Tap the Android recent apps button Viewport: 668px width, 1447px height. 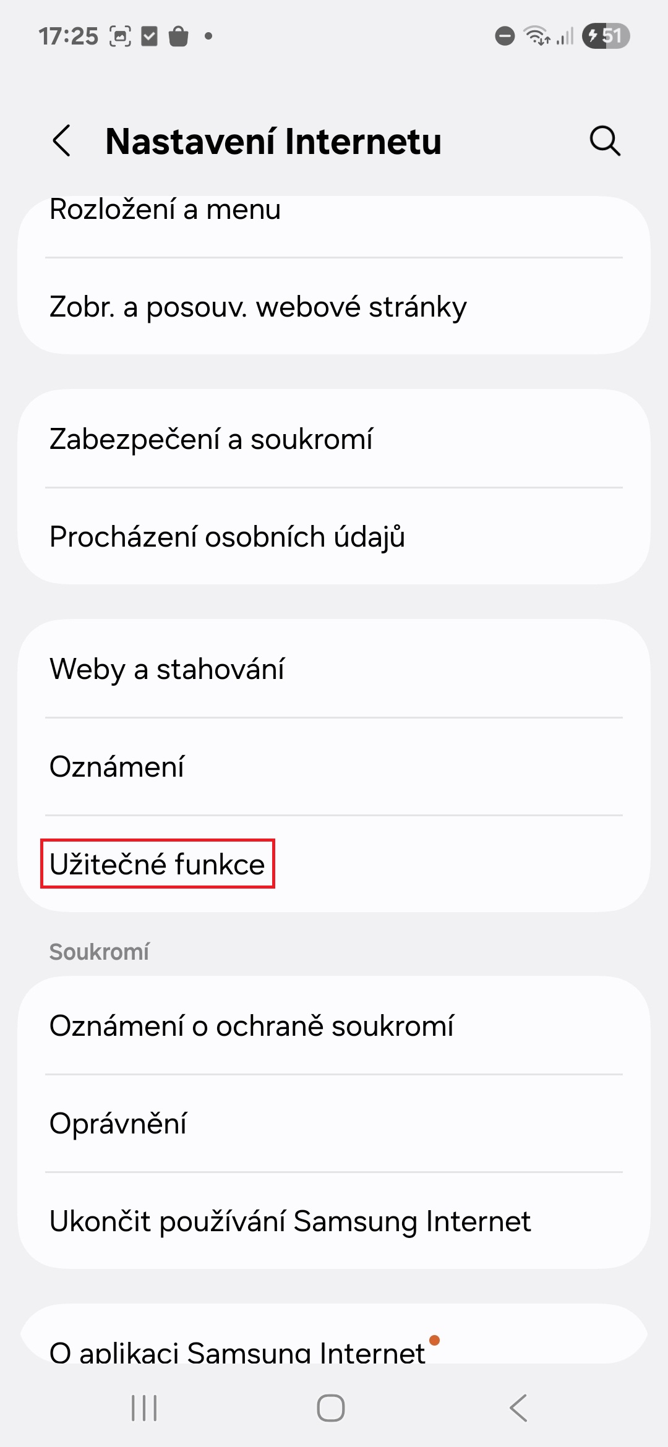coord(144,1408)
